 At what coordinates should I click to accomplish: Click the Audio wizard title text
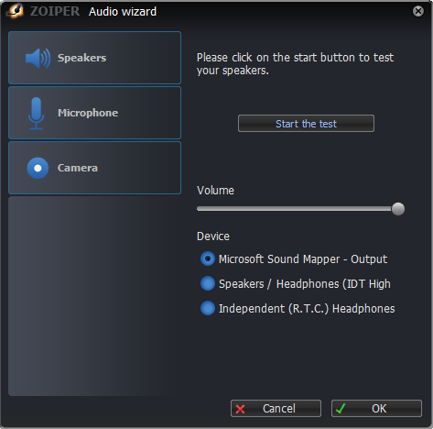(x=123, y=12)
